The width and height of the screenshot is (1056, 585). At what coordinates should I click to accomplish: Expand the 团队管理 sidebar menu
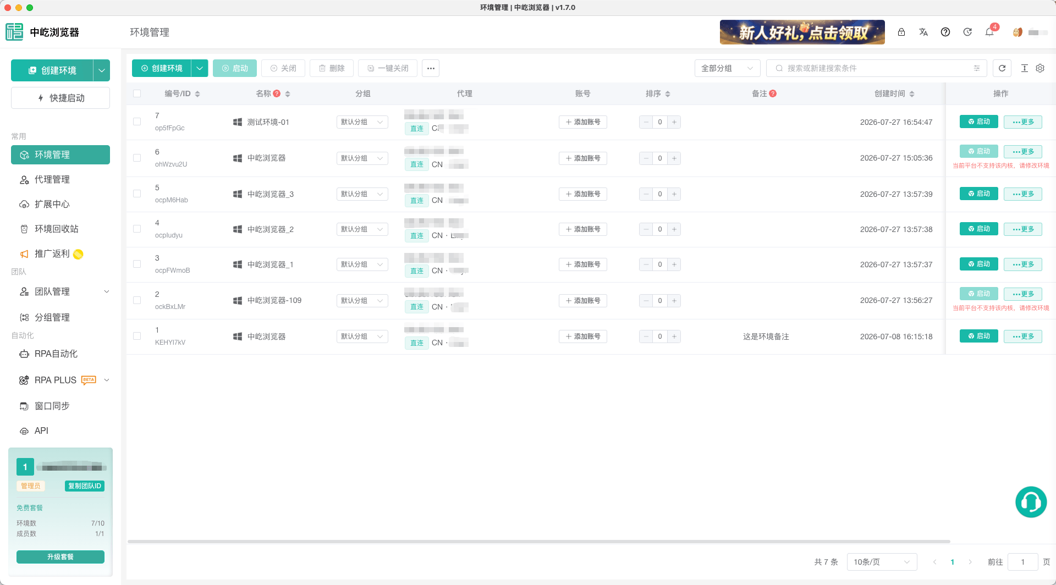[x=61, y=291]
